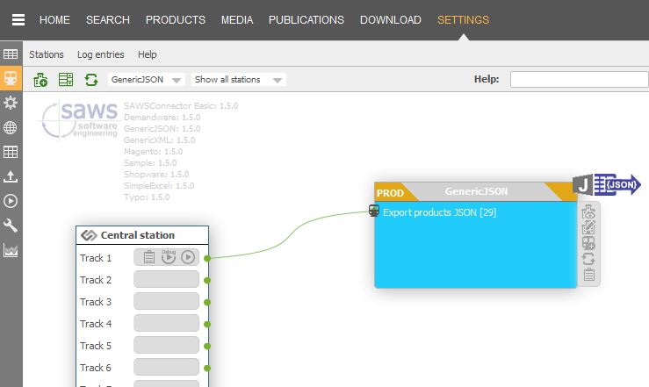Run Track 1 in Debug mode
This screenshot has width=649, height=387.
169,257
